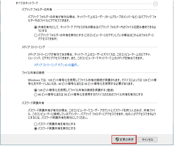Collapse the すべてのネットワーク section chevron

155,4
